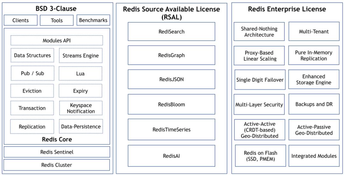Select the Proxy-Based Linear Scaling box
The image size is (344, 175).
point(259,56)
